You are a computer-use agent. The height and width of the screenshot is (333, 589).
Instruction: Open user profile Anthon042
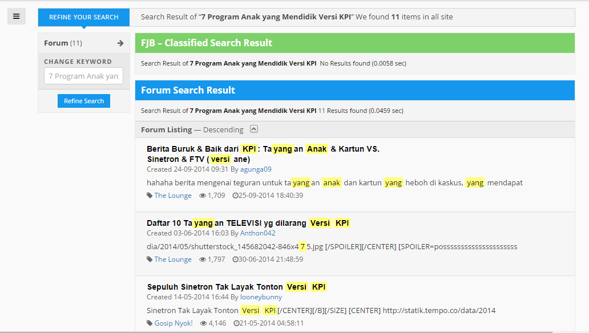(258, 233)
